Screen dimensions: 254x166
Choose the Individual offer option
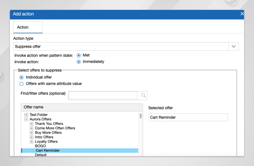[x=22, y=77]
